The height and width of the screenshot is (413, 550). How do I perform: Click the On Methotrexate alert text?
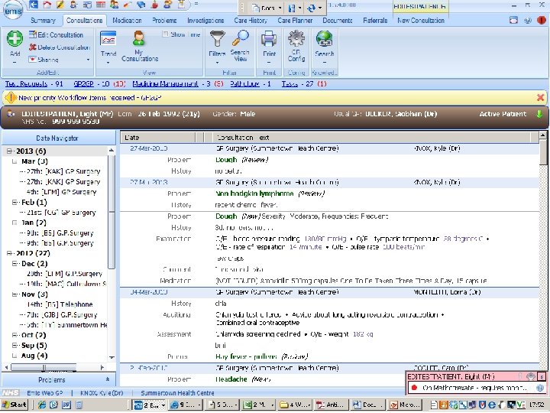coord(474,388)
